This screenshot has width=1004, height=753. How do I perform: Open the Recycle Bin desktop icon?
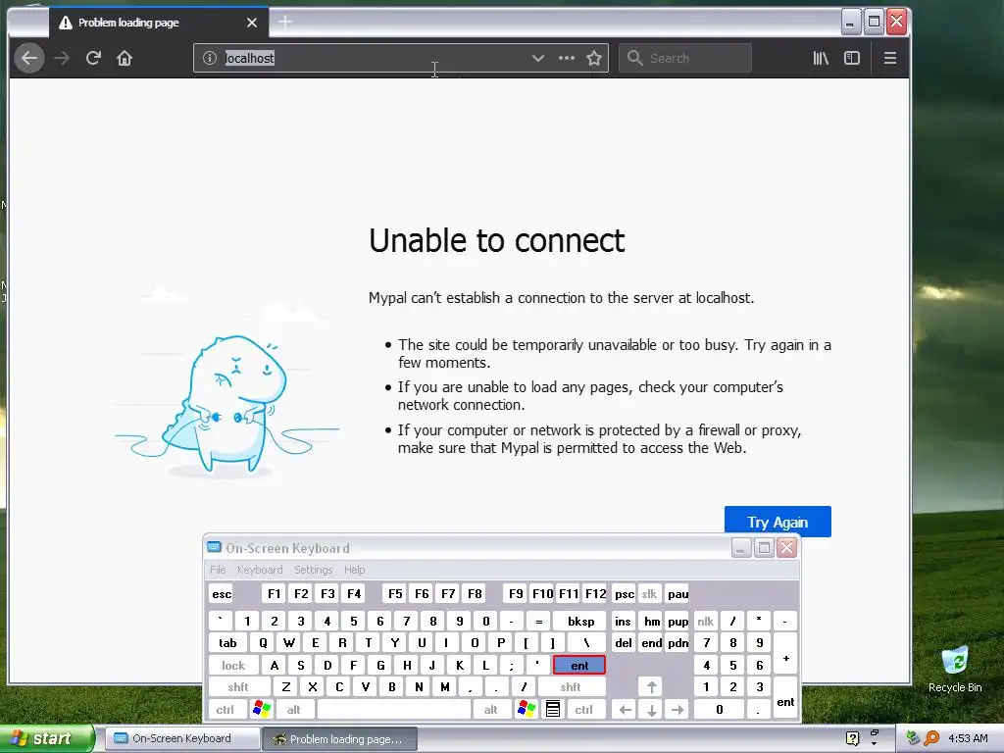click(955, 670)
